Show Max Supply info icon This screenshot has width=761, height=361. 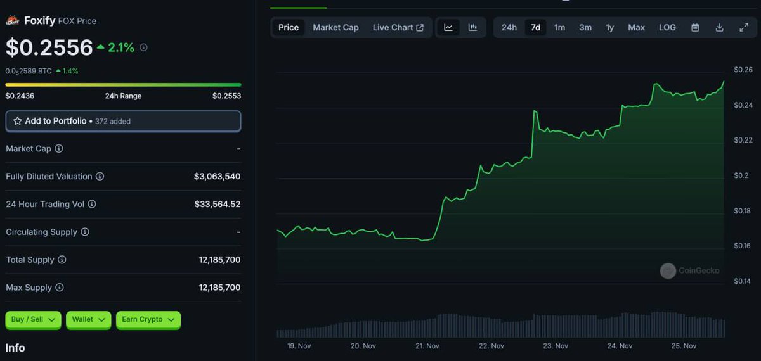point(60,288)
